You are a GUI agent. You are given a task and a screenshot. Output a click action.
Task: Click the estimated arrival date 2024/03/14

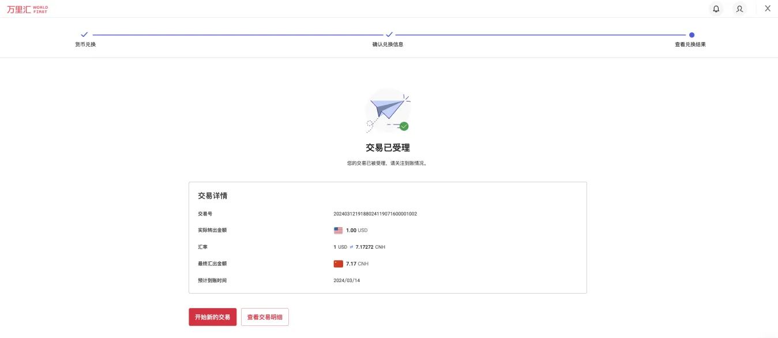tap(347, 280)
